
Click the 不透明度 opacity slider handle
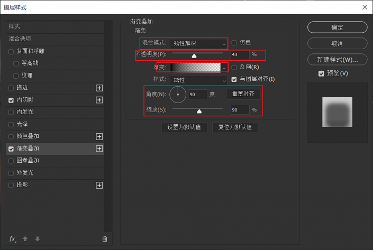194,55
